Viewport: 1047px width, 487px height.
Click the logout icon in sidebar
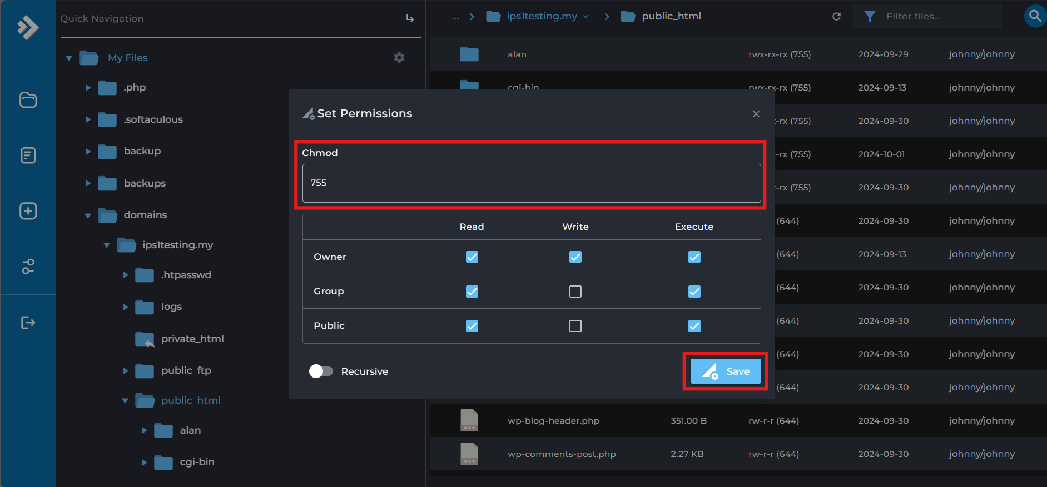28,323
